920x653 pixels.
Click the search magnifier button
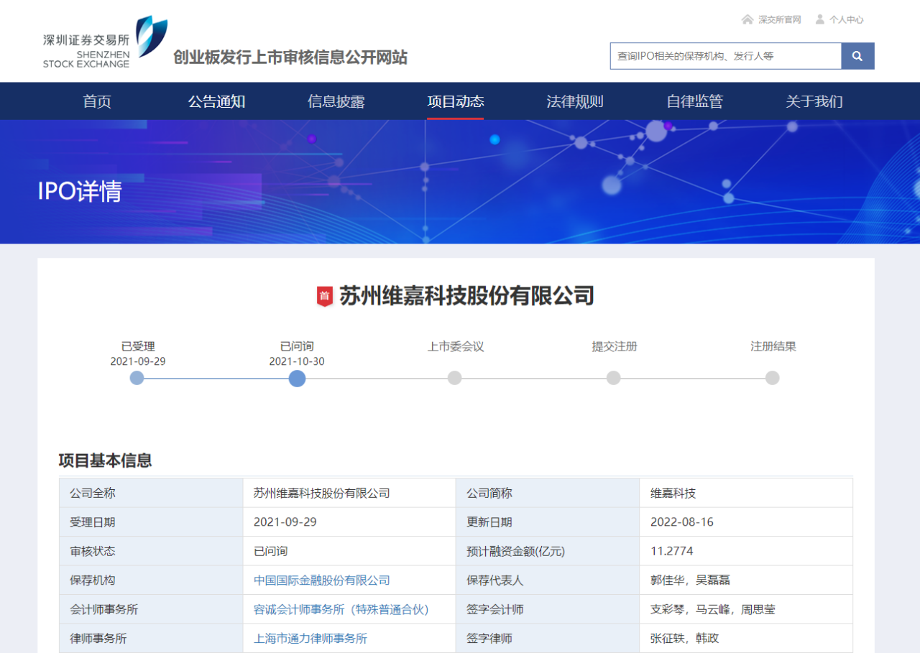point(857,56)
